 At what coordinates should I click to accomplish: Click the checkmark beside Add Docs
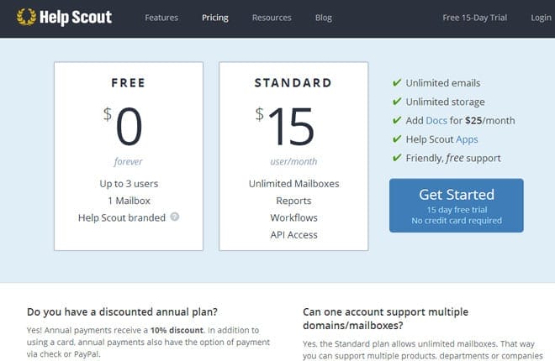pyautogui.click(x=396, y=120)
